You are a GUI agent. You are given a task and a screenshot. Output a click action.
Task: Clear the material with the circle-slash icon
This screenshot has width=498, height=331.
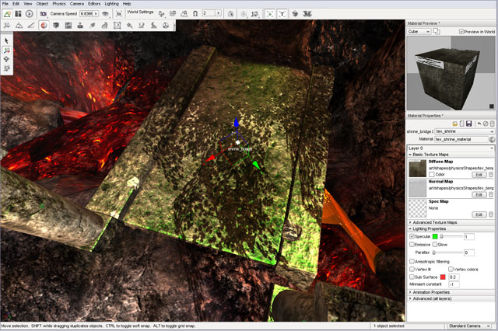(484, 124)
